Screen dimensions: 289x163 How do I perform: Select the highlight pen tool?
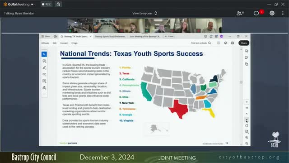tap(44, 67)
